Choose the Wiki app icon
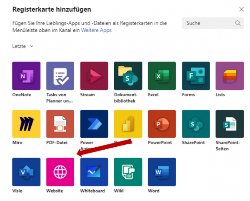 pos(128,172)
